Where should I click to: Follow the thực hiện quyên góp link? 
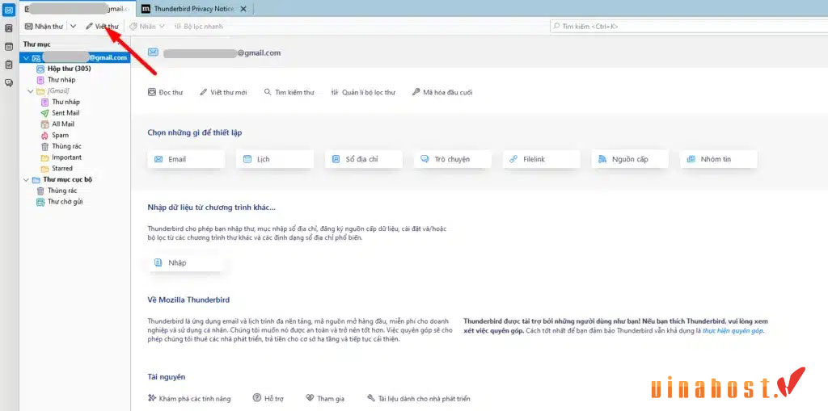pos(733,331)
